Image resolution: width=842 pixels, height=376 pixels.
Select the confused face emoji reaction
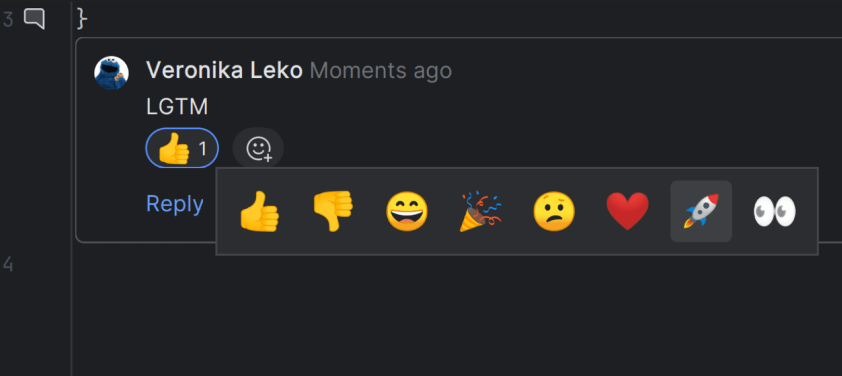coord(554,211)
